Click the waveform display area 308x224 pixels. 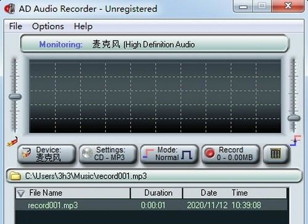click(155, 96)
